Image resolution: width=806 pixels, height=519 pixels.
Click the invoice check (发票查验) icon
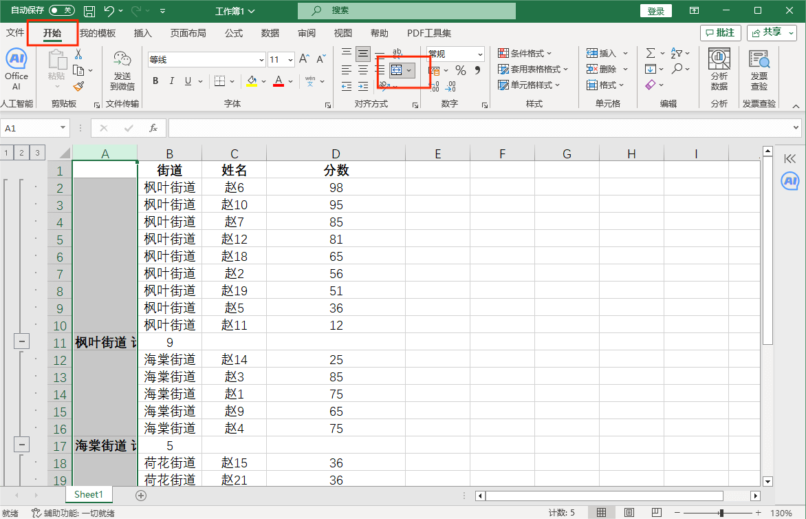[x=759, y=70]
